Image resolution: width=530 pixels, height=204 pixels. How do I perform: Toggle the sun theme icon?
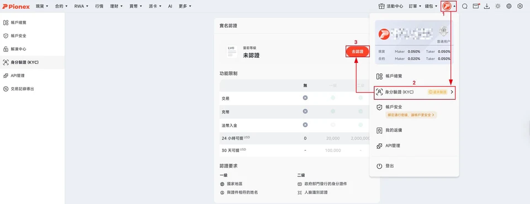click(498, 6)
